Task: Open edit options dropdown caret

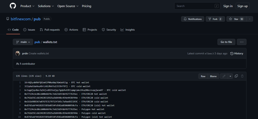Action: 230,76
